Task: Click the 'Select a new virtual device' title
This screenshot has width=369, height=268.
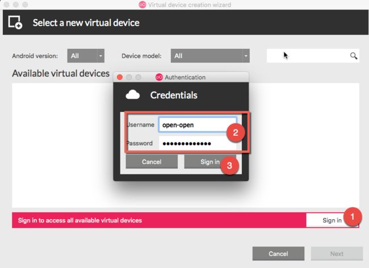Action: tap(86, 23)
